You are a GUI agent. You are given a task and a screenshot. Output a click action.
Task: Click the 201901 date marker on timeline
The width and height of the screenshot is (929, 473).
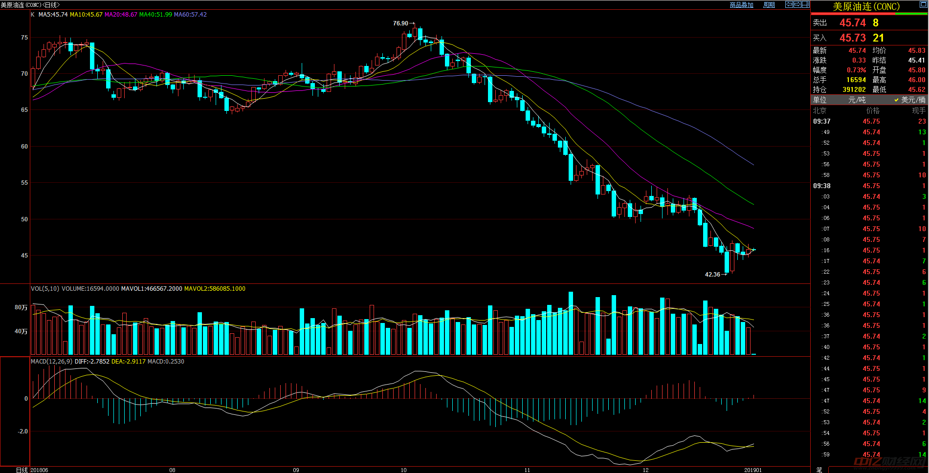click(x=752, y=470)
